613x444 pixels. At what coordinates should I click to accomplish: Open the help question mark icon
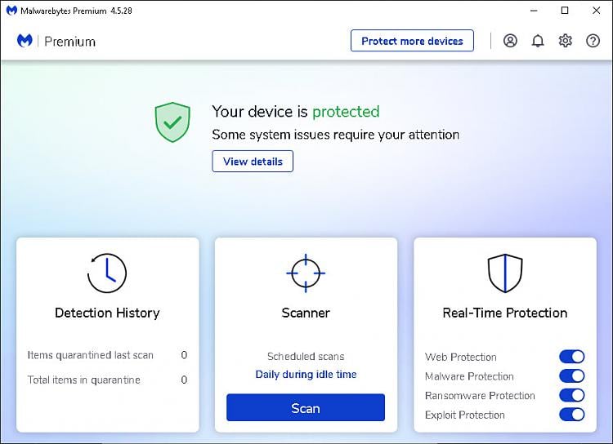(593, 41)
